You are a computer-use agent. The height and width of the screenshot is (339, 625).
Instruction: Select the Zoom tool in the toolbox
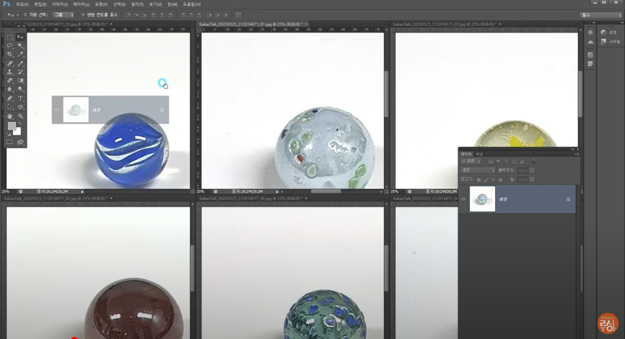tap(21, 116)
